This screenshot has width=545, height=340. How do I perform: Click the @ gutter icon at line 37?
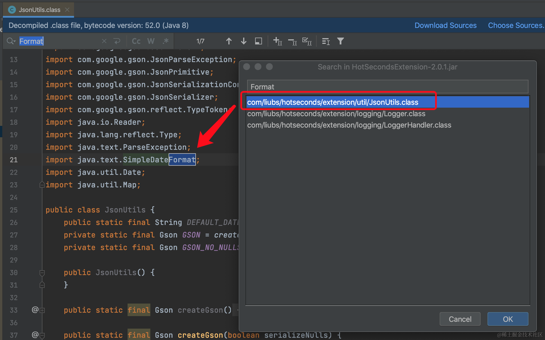pyautogui.click(x=35, y=335)
